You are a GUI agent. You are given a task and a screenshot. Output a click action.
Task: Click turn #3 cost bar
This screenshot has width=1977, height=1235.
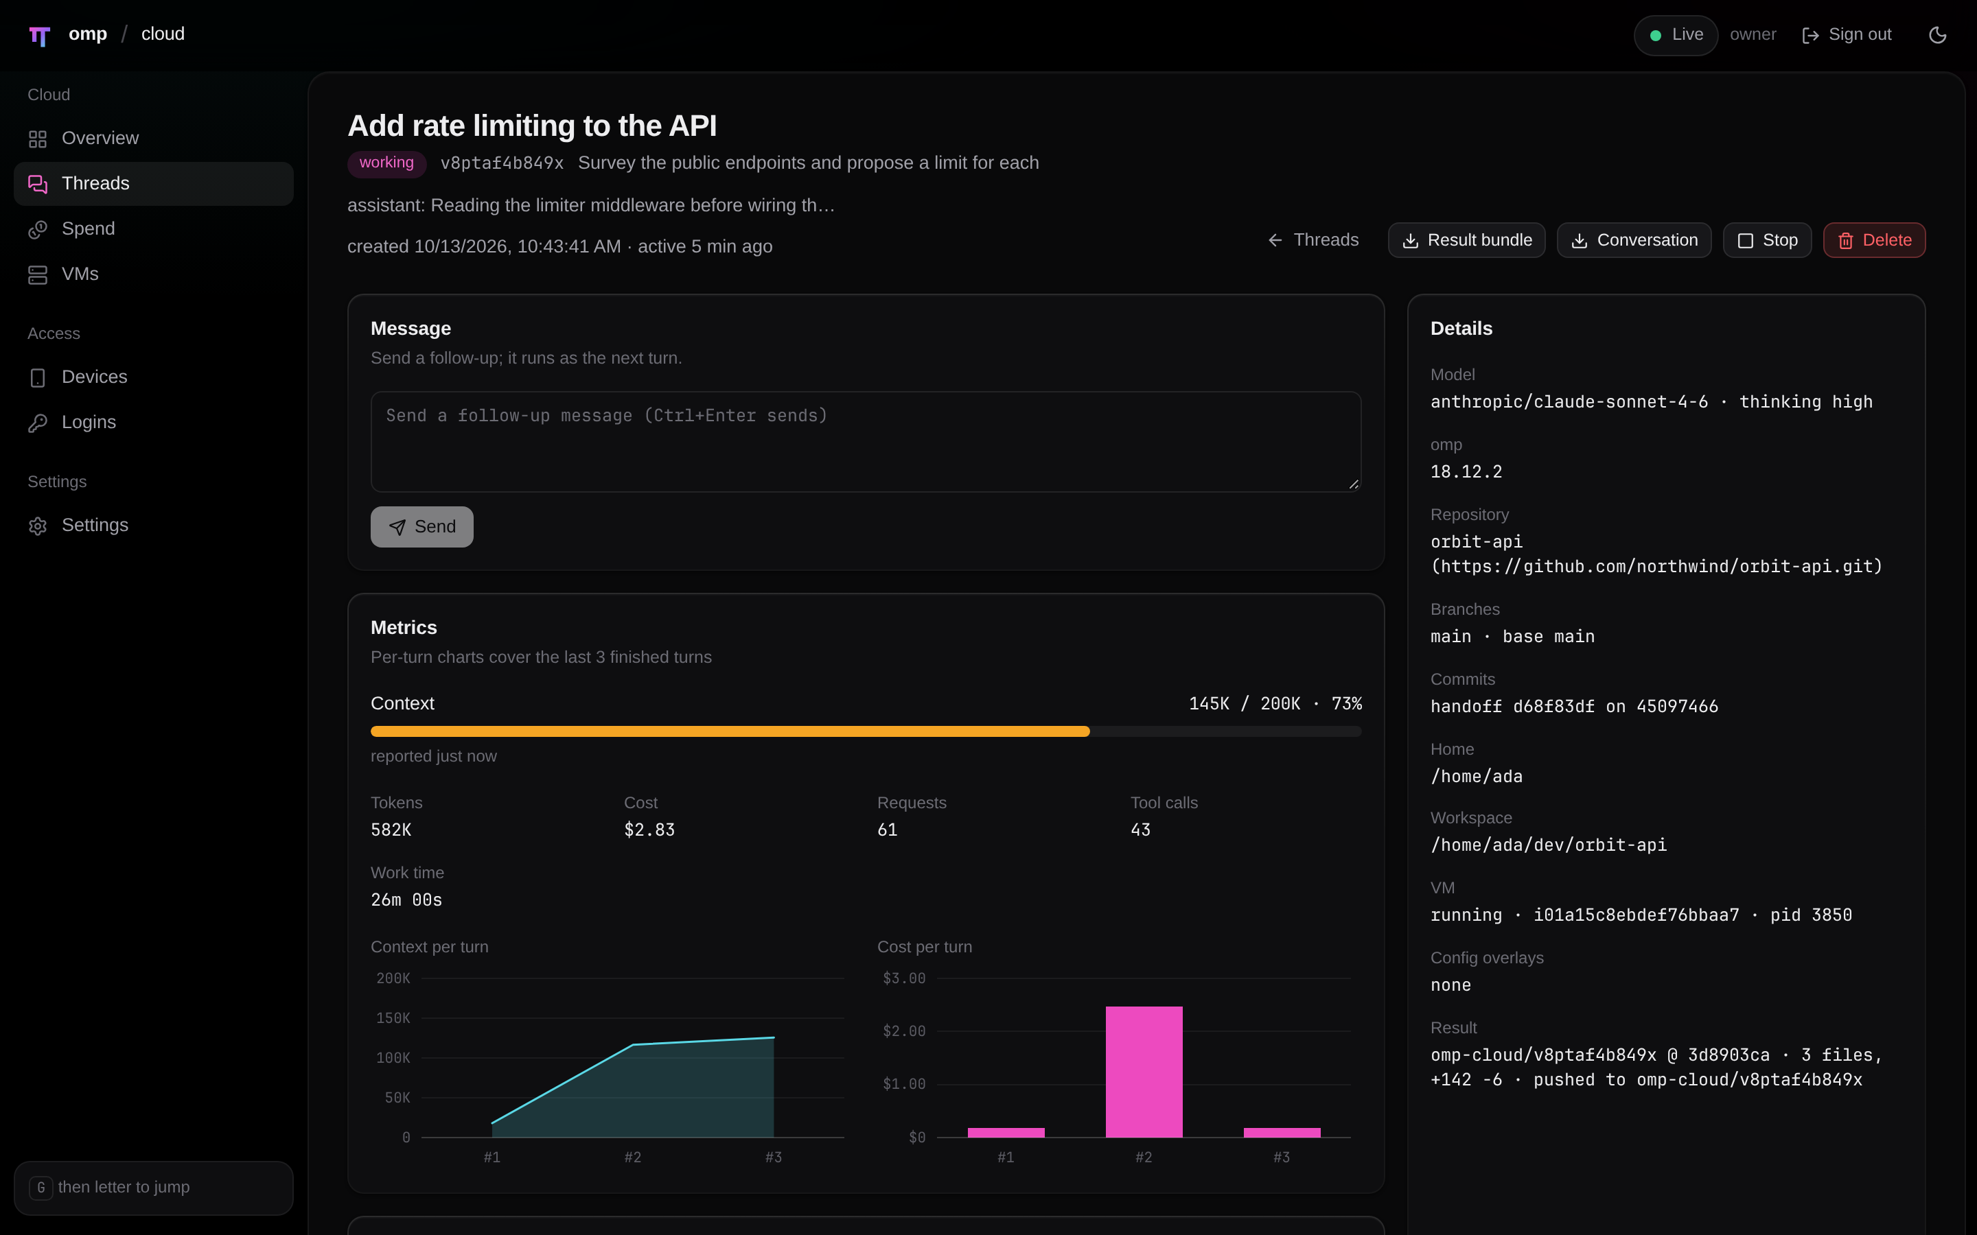pyautogui.click(x=1282, y=1132)
